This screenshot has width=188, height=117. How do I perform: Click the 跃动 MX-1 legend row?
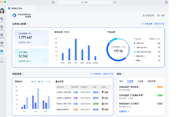click(147, 56)
